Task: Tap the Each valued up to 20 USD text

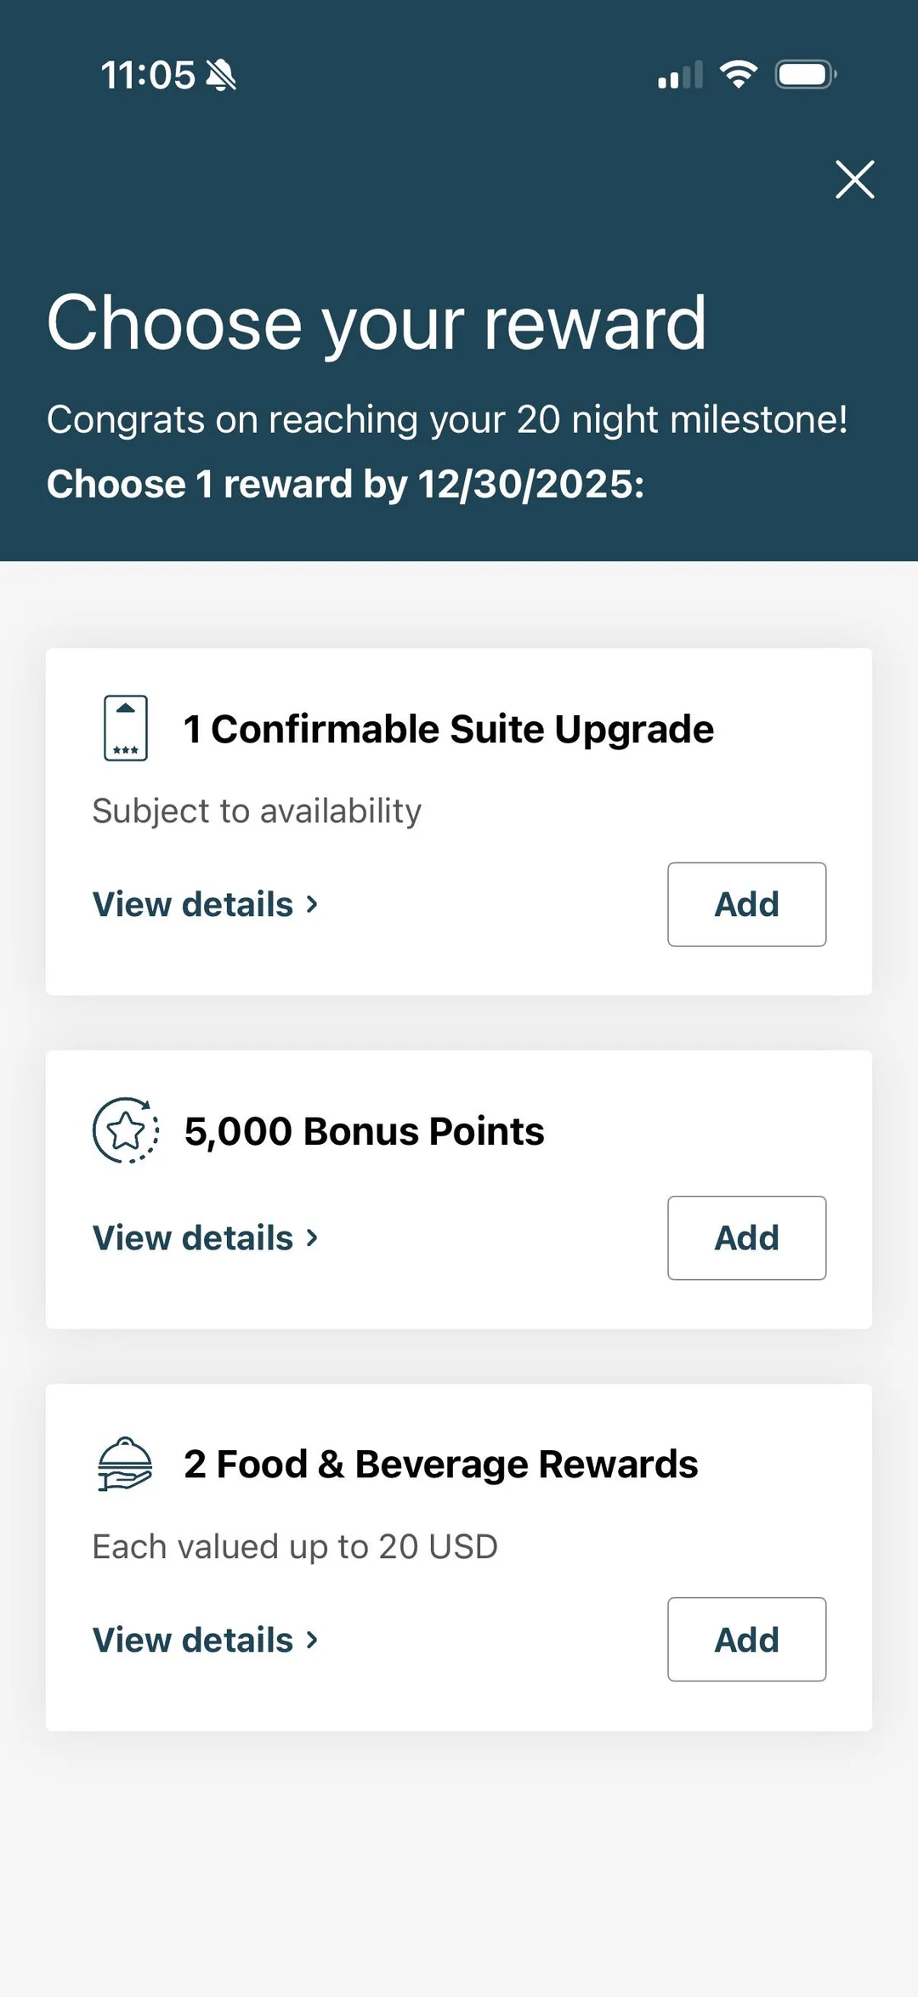Action: coord(295,1546)
